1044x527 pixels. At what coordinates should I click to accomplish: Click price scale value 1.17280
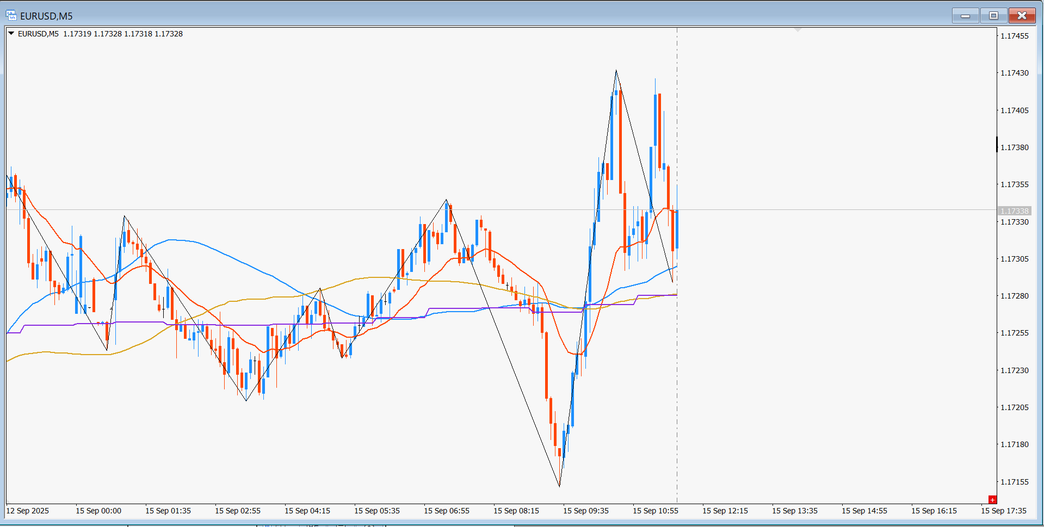[x=1015, y=296]
